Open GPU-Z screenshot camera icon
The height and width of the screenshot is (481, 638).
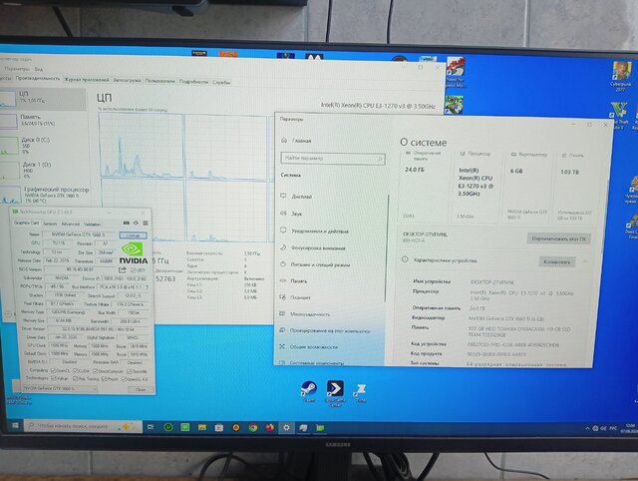coord(127,223)
